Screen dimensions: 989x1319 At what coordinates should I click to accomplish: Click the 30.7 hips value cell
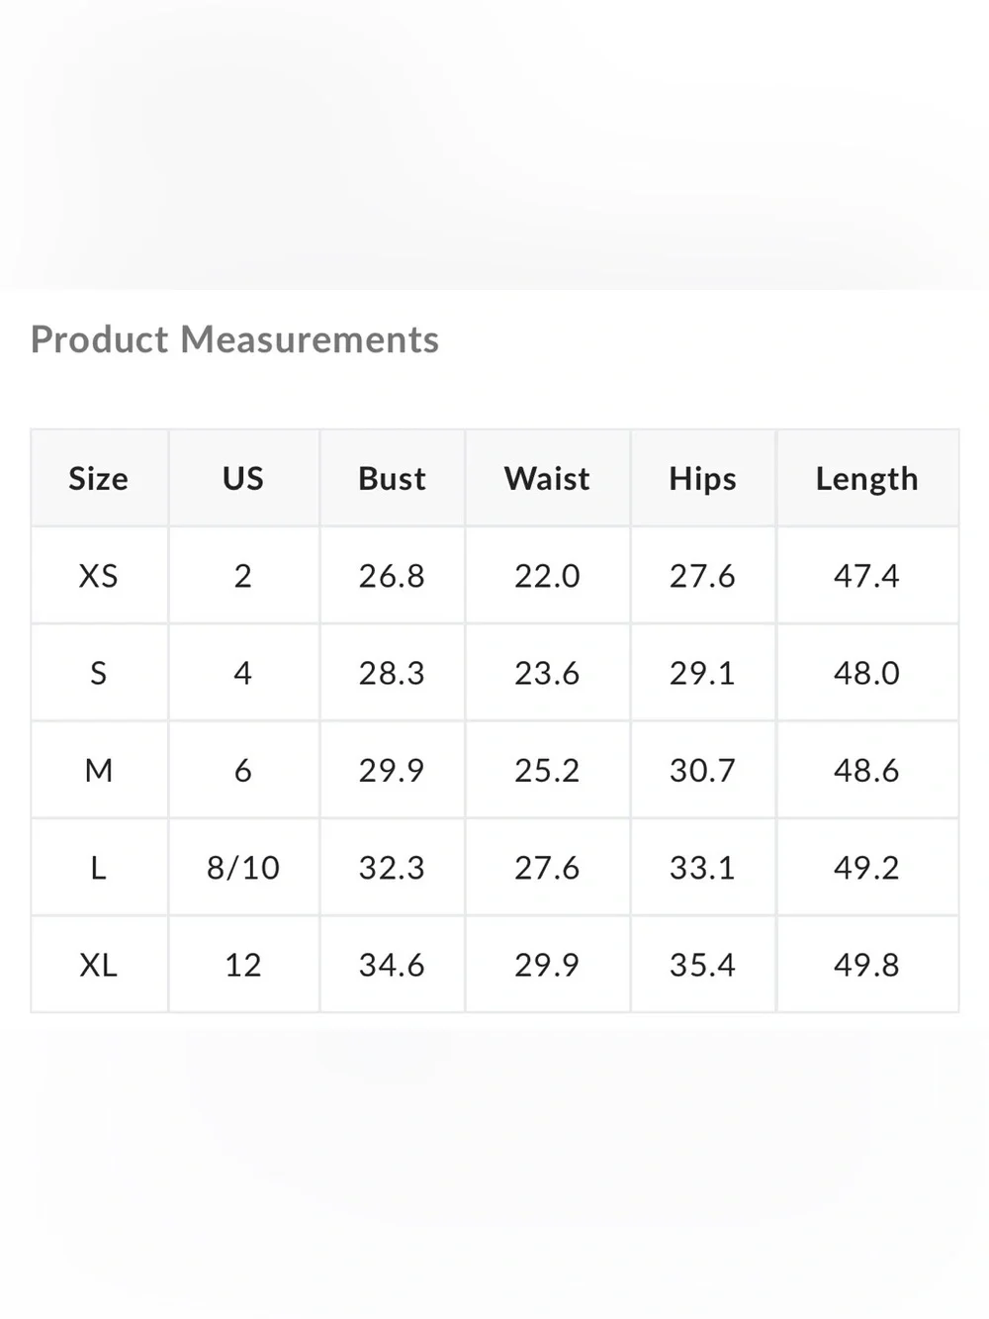pos(703,770)
